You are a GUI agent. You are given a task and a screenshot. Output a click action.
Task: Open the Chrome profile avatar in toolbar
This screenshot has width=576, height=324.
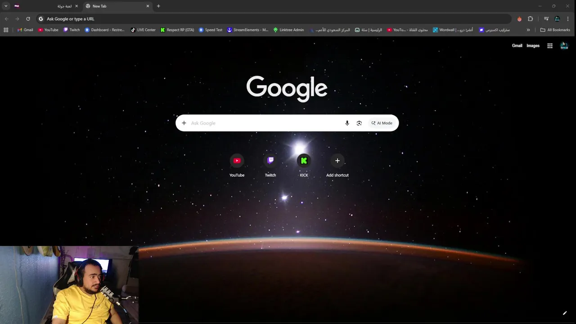pos(557,19)
